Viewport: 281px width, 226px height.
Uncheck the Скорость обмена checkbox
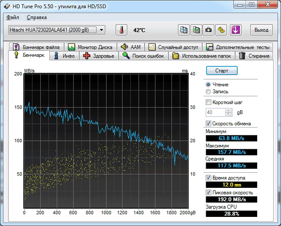[209, 124]
